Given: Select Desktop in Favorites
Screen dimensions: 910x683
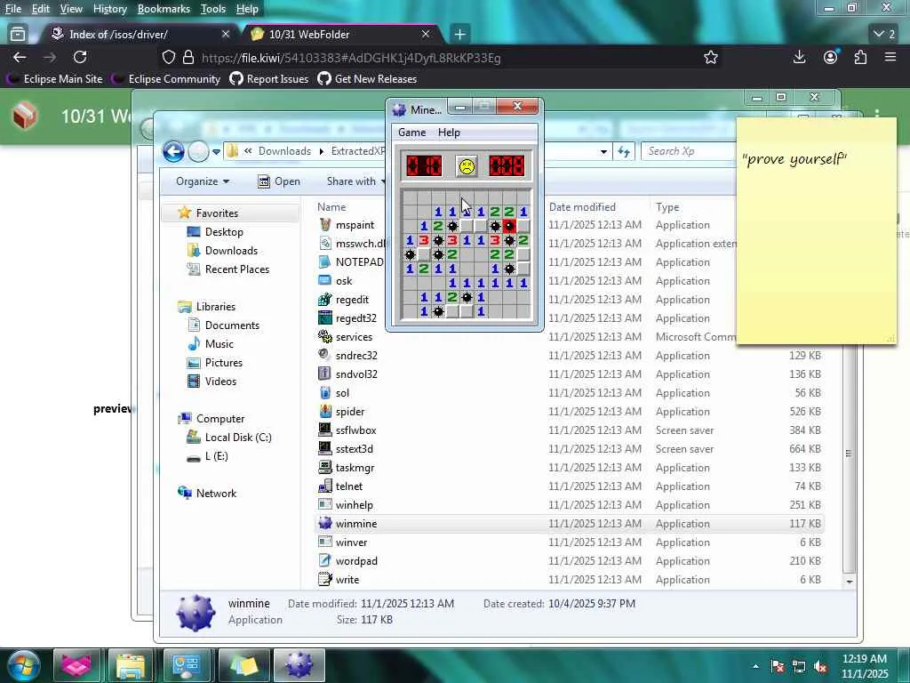Looking at the screenshot, I should [x=223, y=232].
